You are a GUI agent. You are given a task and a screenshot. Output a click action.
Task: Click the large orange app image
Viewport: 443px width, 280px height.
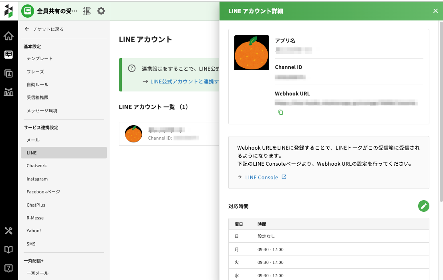tap(252, 53)
